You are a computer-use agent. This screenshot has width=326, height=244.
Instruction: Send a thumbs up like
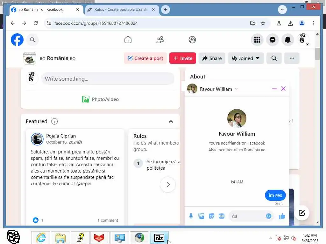pos(282,216)
